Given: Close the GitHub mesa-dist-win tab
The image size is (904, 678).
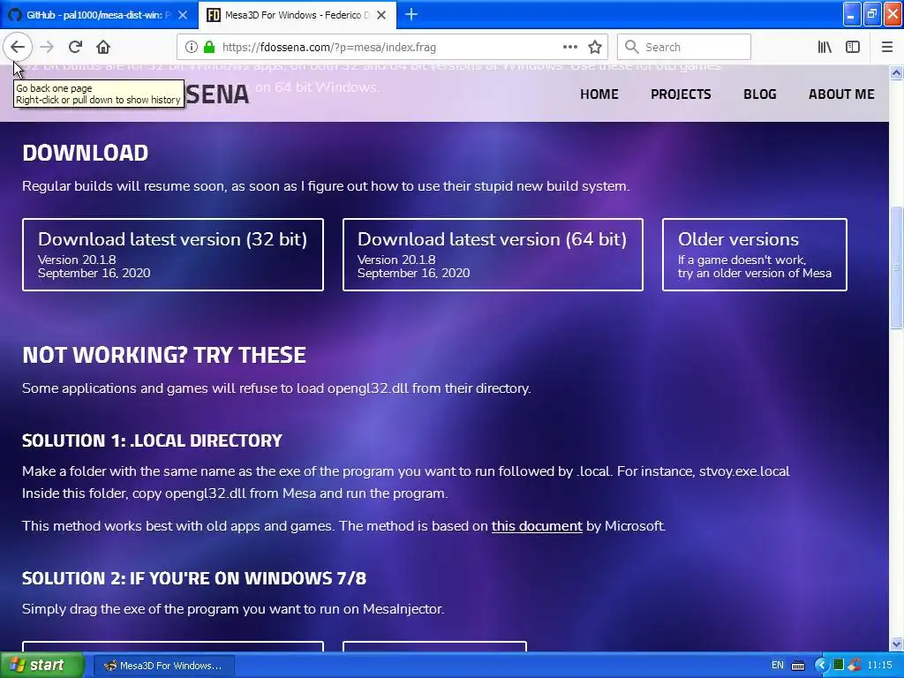Looking at the screenshot, I should point(183,15).
